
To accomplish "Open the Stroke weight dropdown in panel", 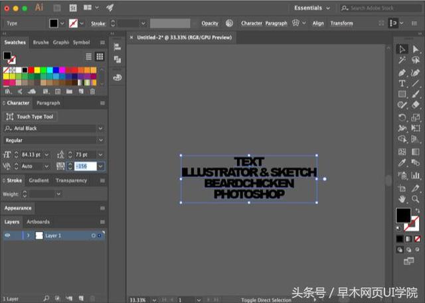I will 58,194.
